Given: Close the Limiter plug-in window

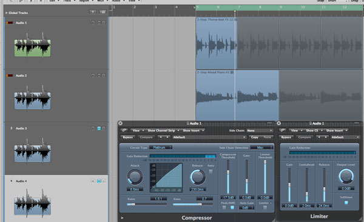Looking at the screenshot, I should click(279, 123).
